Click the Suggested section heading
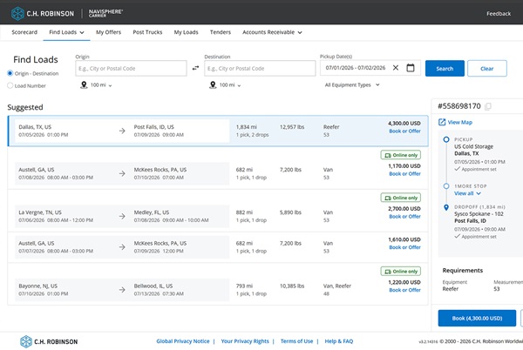This screenshot has height=350, width=523. pyautogui.click(x=25, y=107)
